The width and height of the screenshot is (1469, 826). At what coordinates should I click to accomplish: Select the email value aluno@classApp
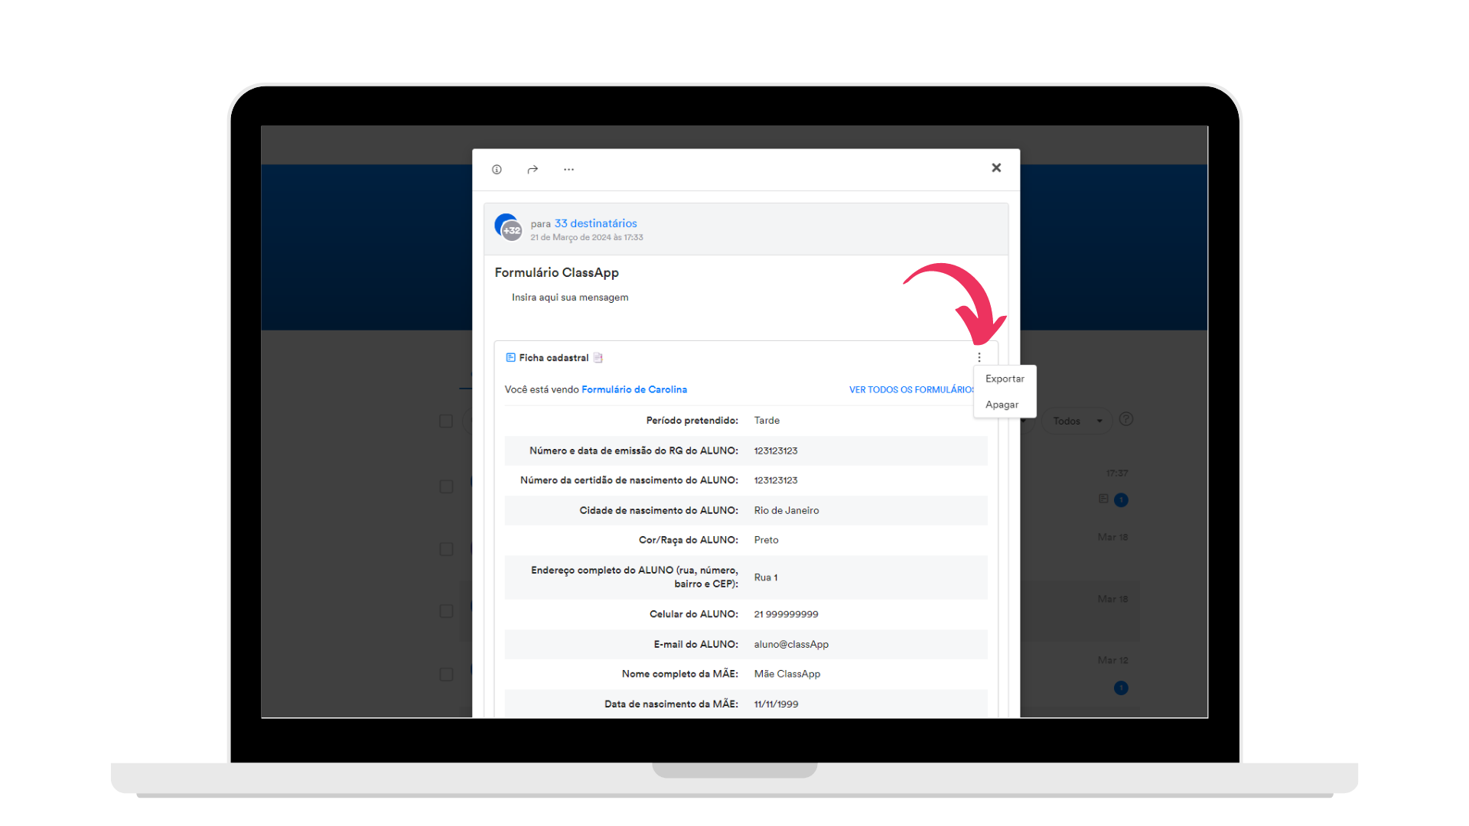(791, 644)
